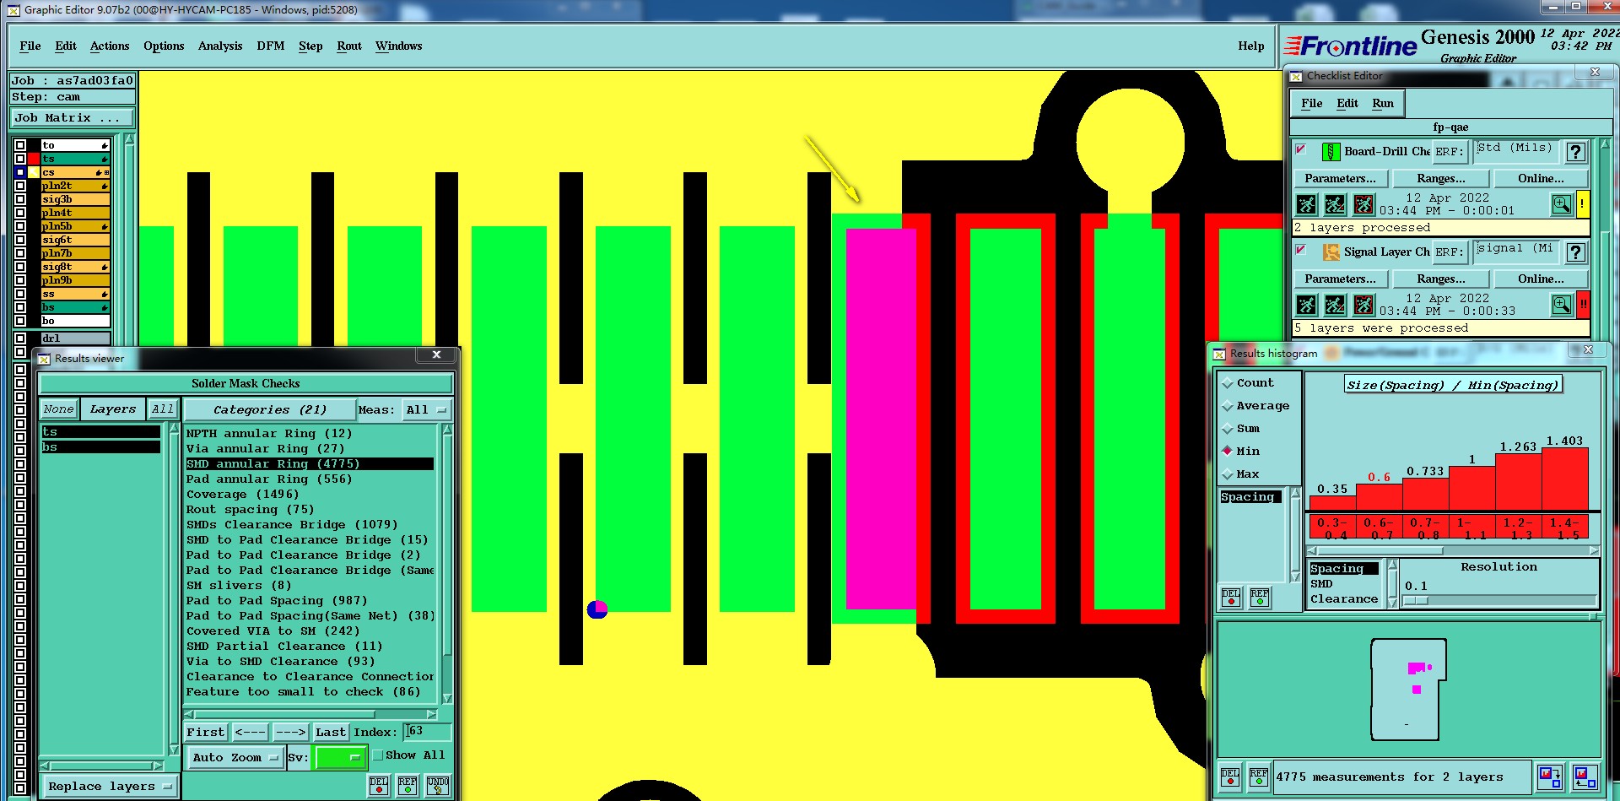Viewport: 1620px width, 801px height.
Task: Click the DEL icon beside the measurements status text
Action: point(1230,777)
